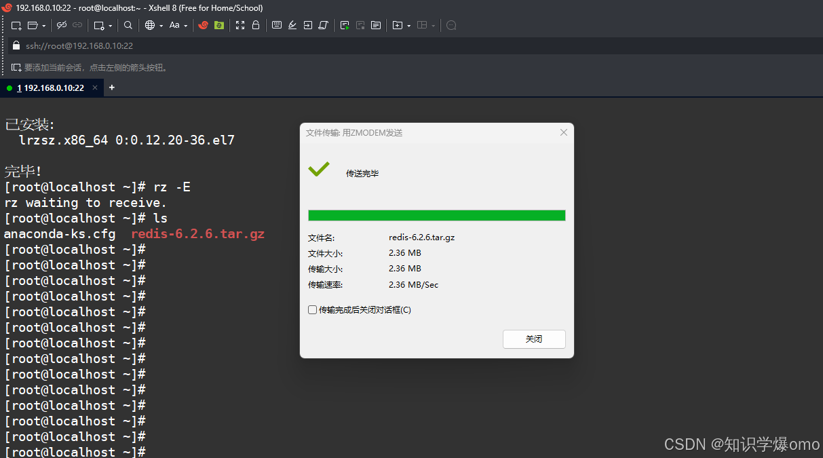Select the 192.168.0.10:22 session tab
The height and width of the screenshot is (458, 823).
click(x=50, y=88)
